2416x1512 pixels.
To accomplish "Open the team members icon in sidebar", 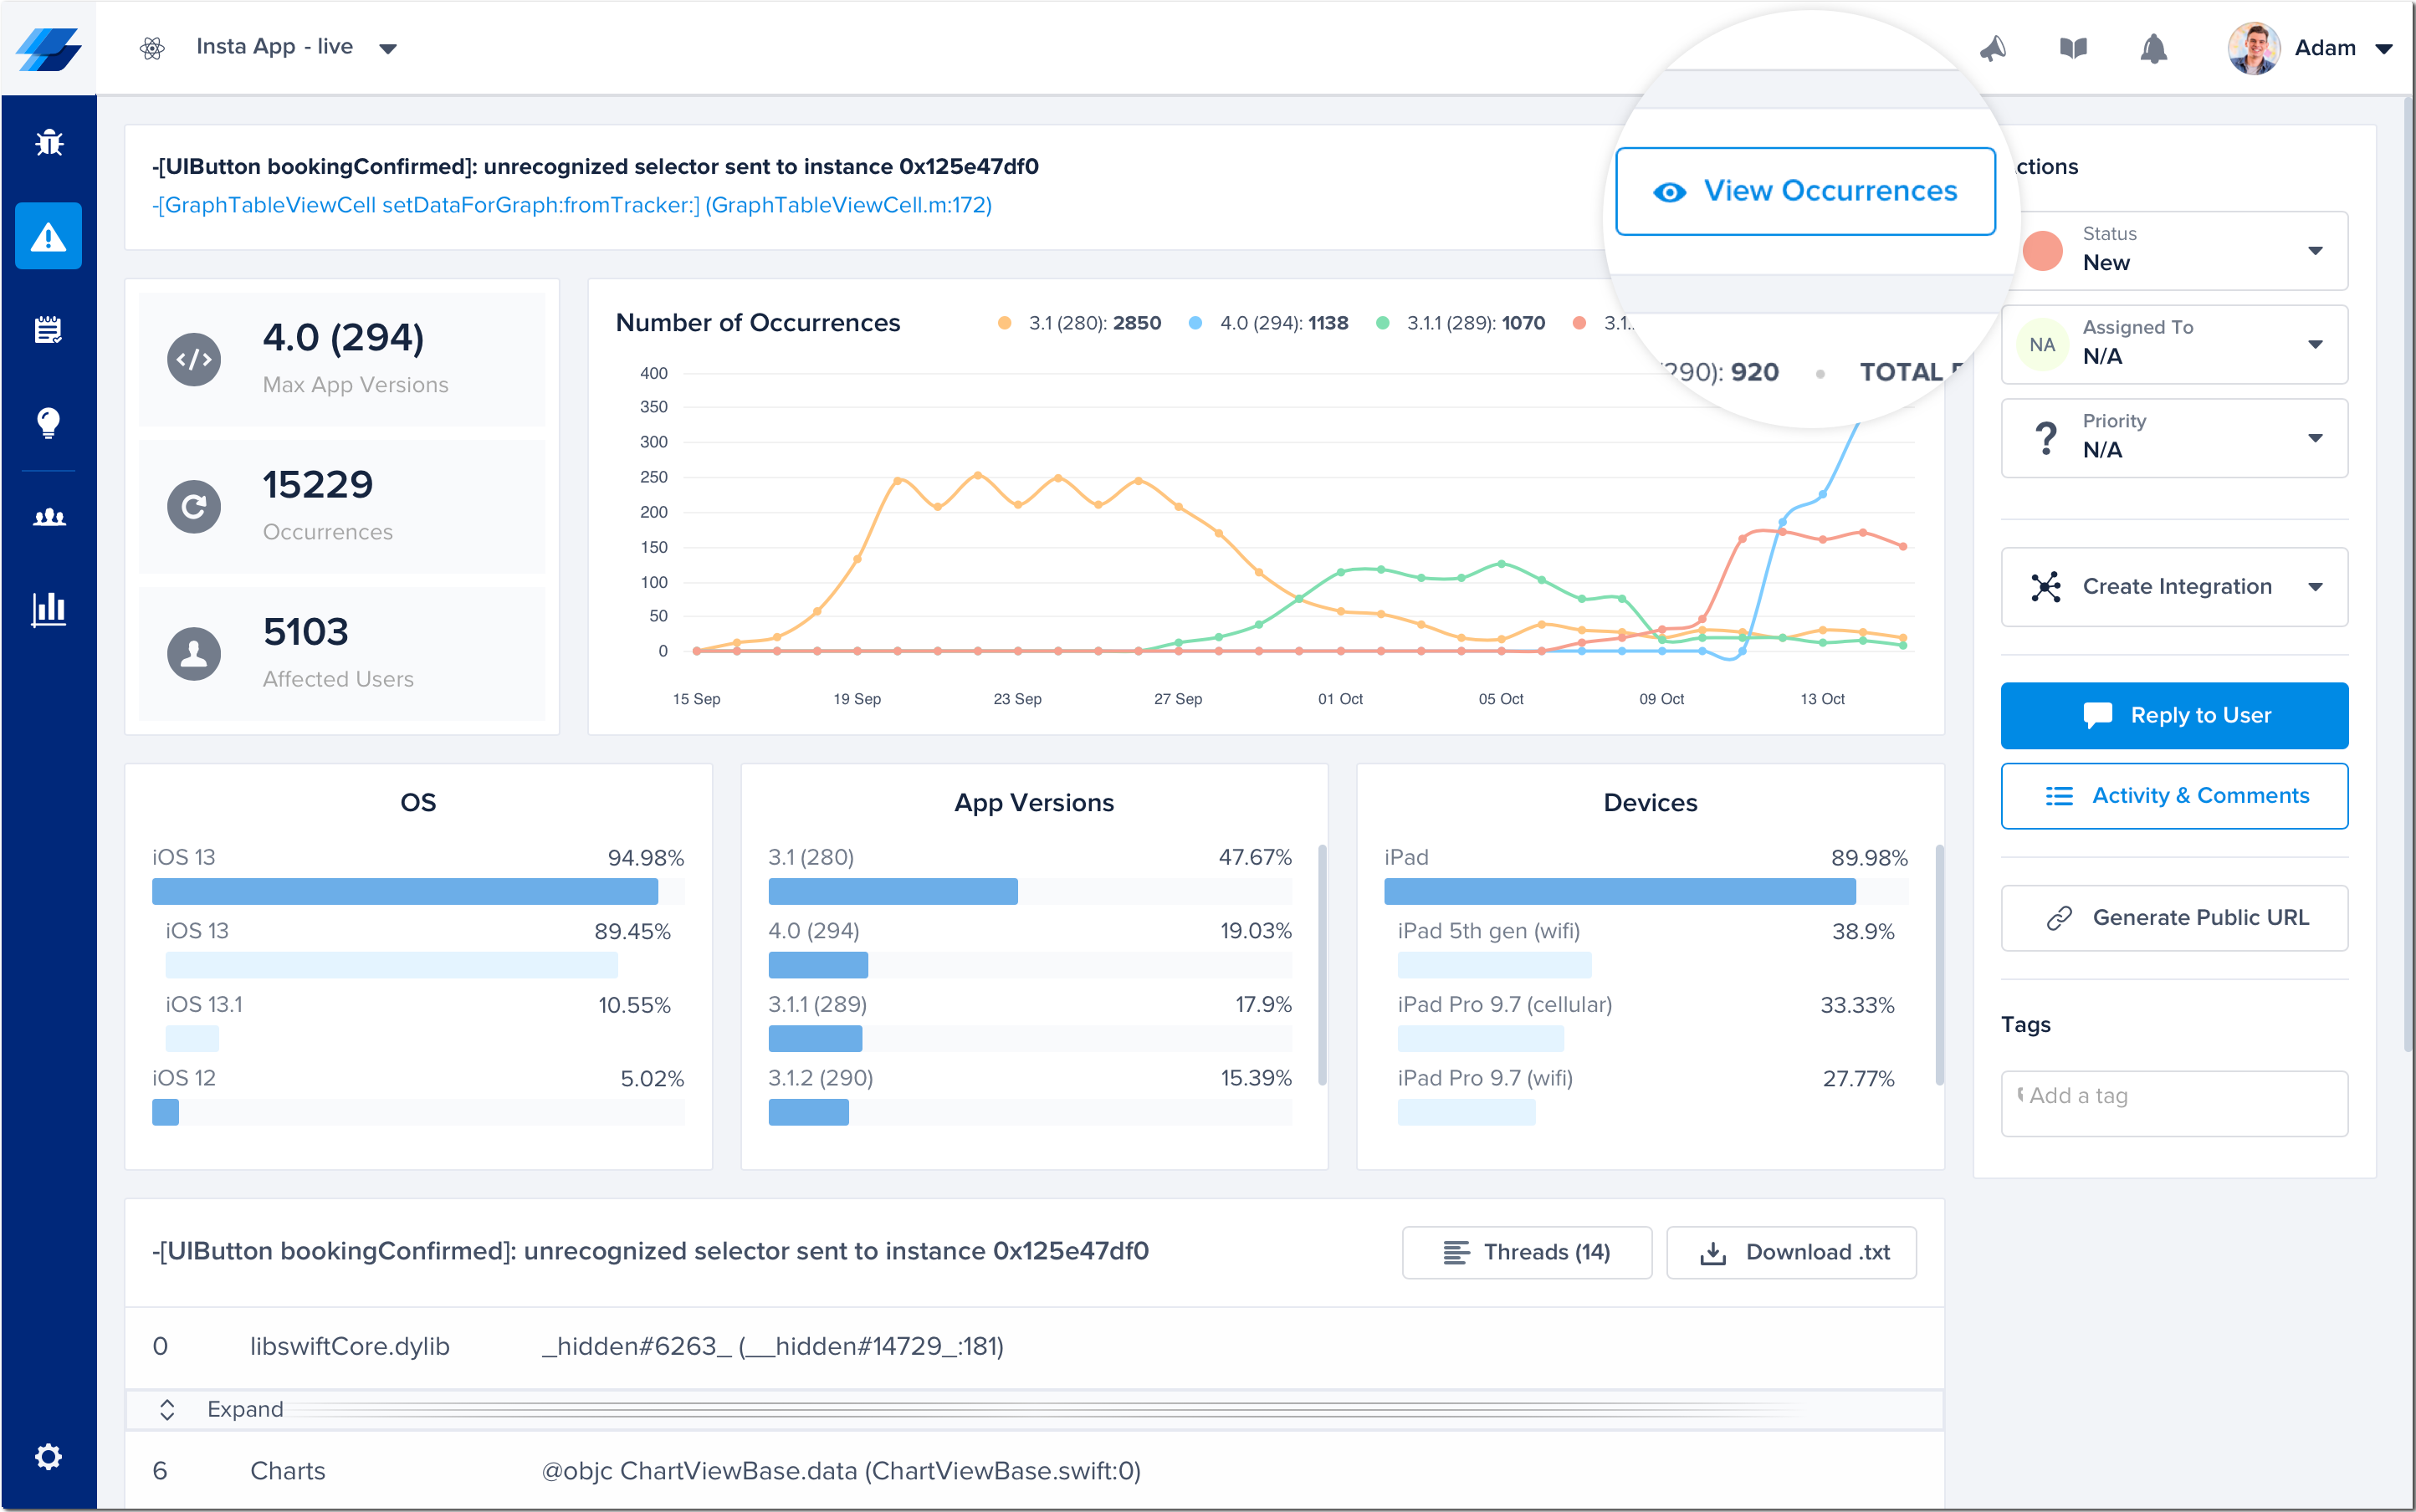I will (x=48, y=517).
